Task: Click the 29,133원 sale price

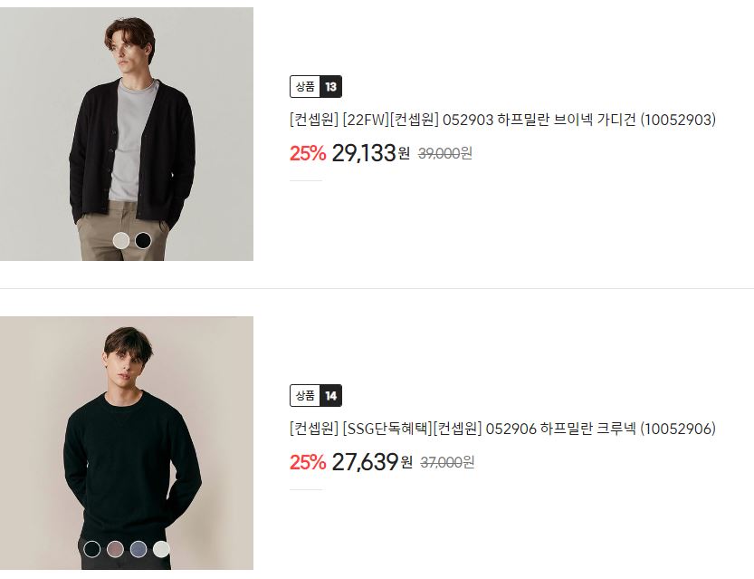Action: point(371,153)
